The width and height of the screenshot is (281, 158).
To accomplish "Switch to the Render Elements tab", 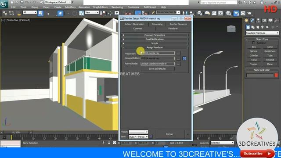I will point(178,24).
